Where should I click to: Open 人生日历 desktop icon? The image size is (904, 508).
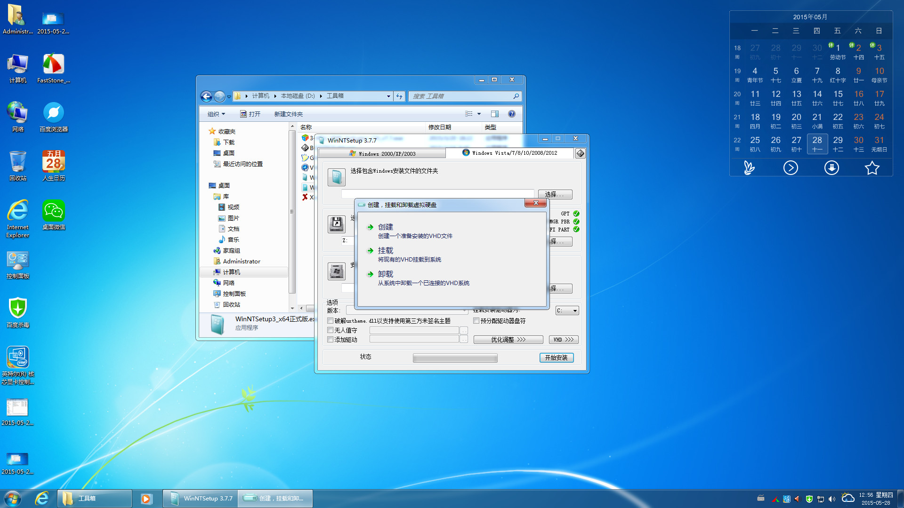[53, 167]
